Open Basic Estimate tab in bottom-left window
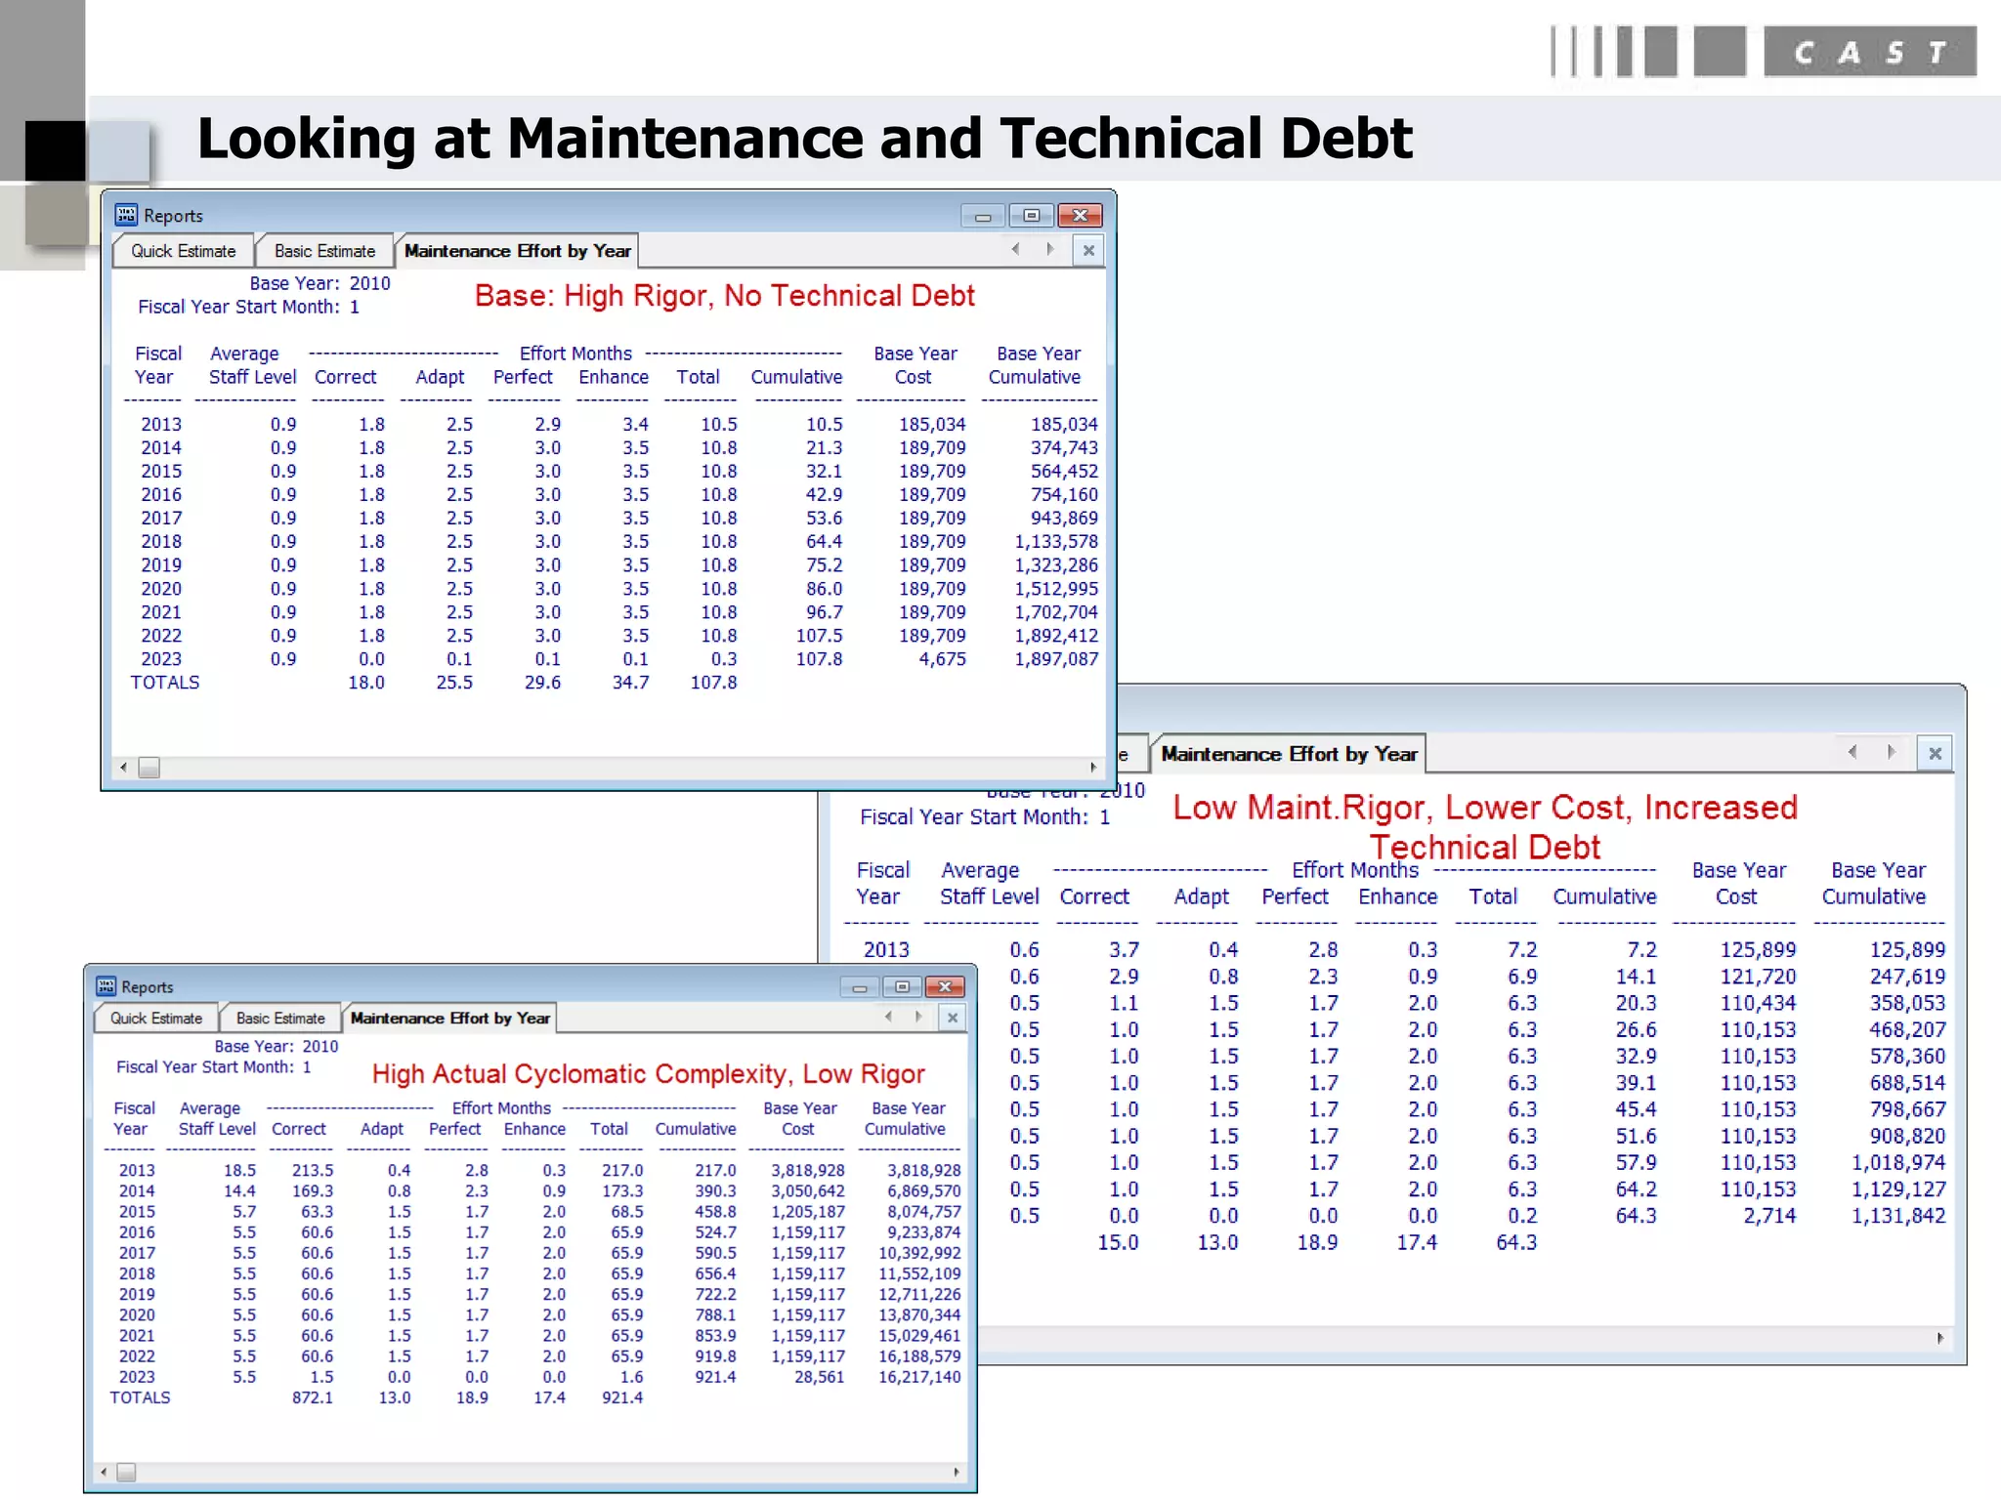Screen dimensions: 2001x1500 coord(280,1018)
